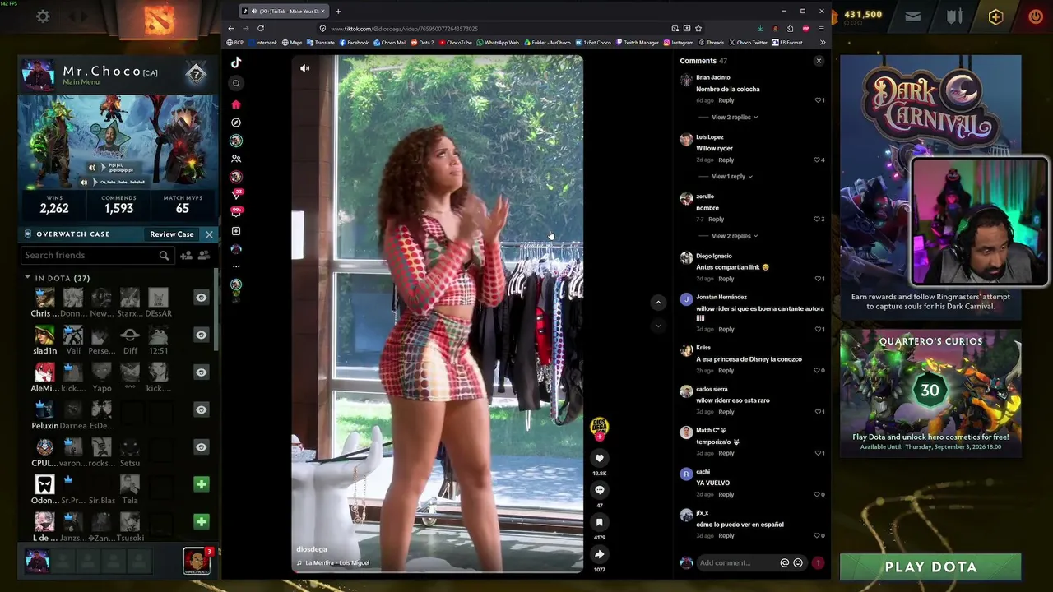Open La Mentira - Luis Miguel sound link
This screenshot has width=1053, height=592.
333,563
